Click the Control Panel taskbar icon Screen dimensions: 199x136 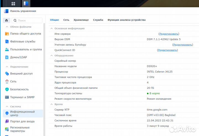26,3
